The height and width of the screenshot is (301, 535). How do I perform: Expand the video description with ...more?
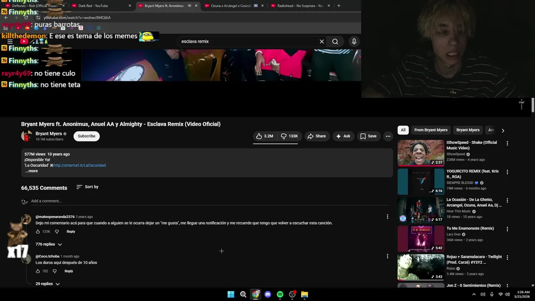(31, 171)
